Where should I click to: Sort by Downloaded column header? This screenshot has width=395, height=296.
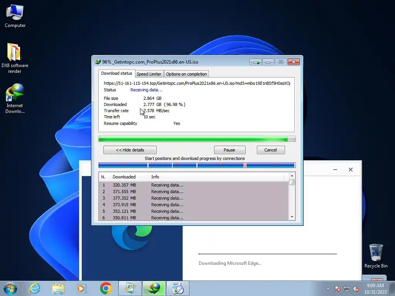[130, 177]
